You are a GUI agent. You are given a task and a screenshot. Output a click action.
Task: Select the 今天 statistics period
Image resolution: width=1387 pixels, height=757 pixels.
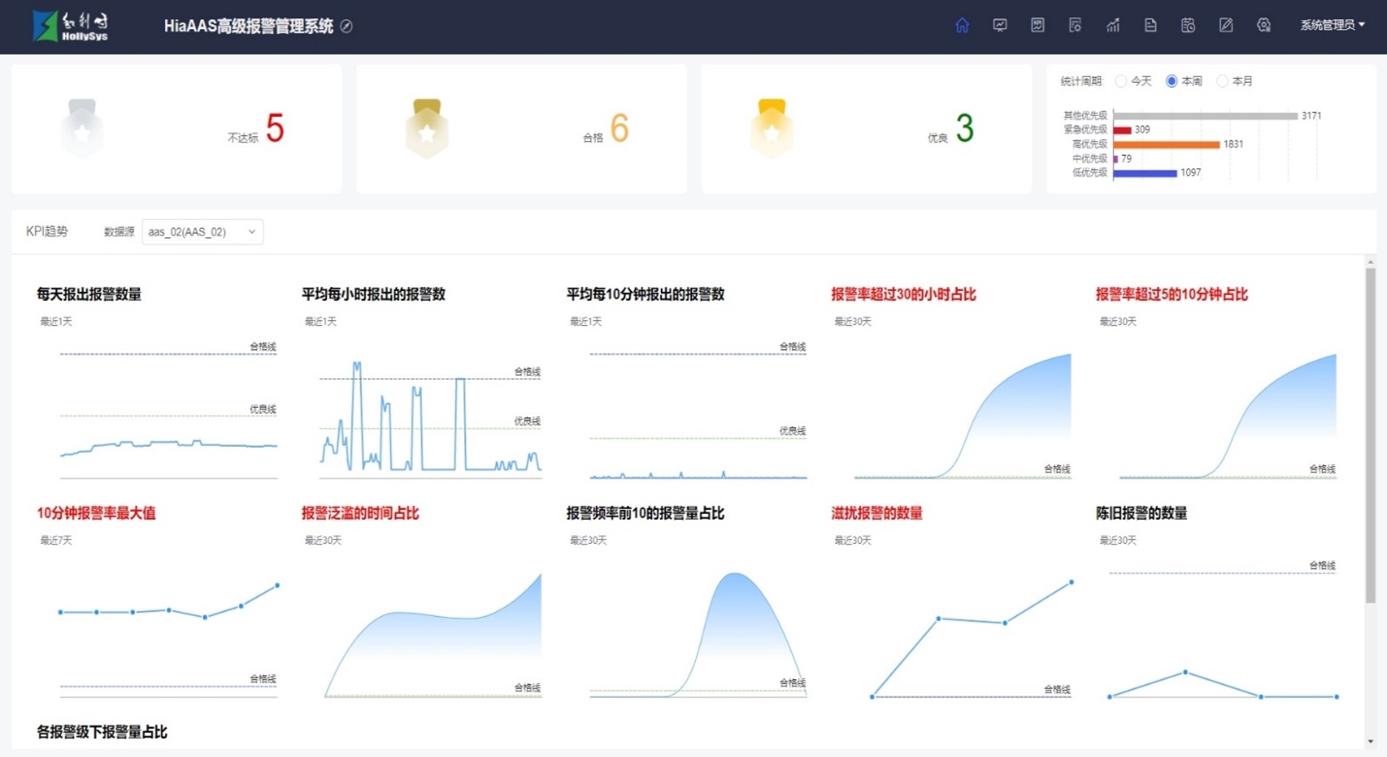[x=1120, y=81]
